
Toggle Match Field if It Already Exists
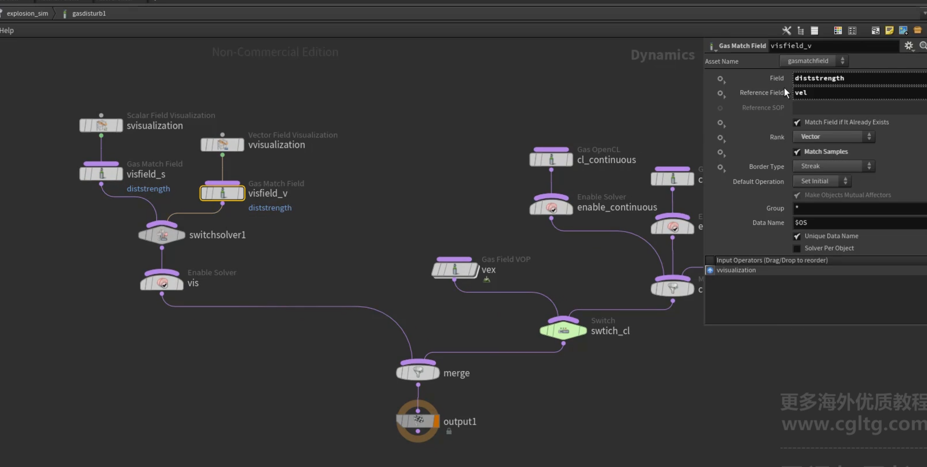pyautogui.click(x=797, y=123)
